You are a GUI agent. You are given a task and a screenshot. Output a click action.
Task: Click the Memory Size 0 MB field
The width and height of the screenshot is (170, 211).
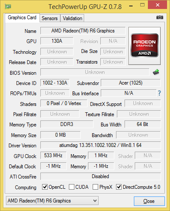(60, 135)
